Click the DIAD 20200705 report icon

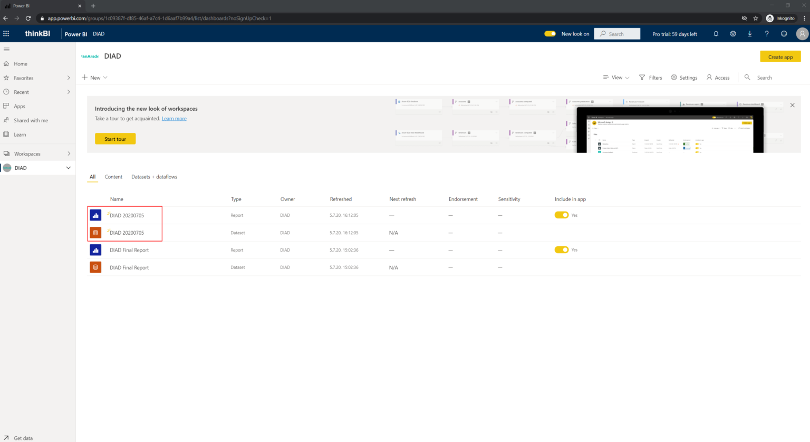click(95, 215)
